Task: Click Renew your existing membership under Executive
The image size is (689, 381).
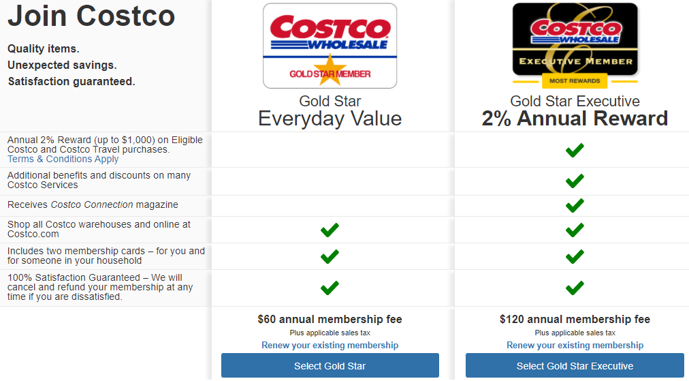Action: click(575, 346)
